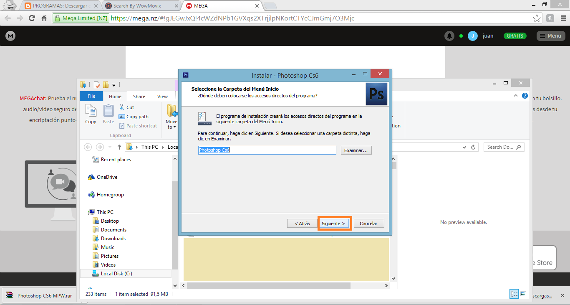Open Customize Quick Access Toolbar arrow
Screen dimensions: 570x305
[x=113, y=85]
